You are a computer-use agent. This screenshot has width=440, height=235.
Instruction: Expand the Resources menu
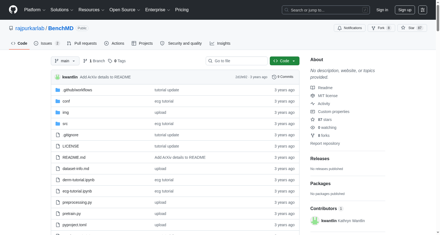(x=91, y=10)
